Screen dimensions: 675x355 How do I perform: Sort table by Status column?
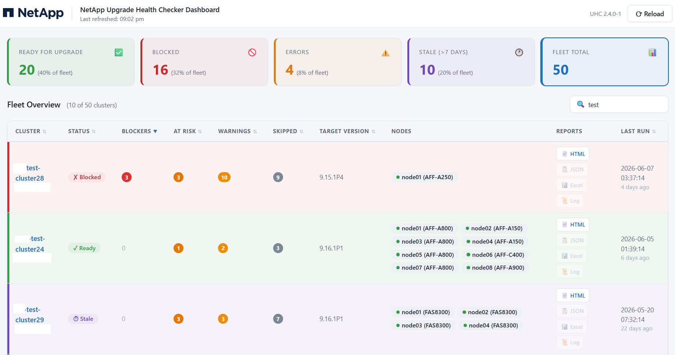point(82,131)
